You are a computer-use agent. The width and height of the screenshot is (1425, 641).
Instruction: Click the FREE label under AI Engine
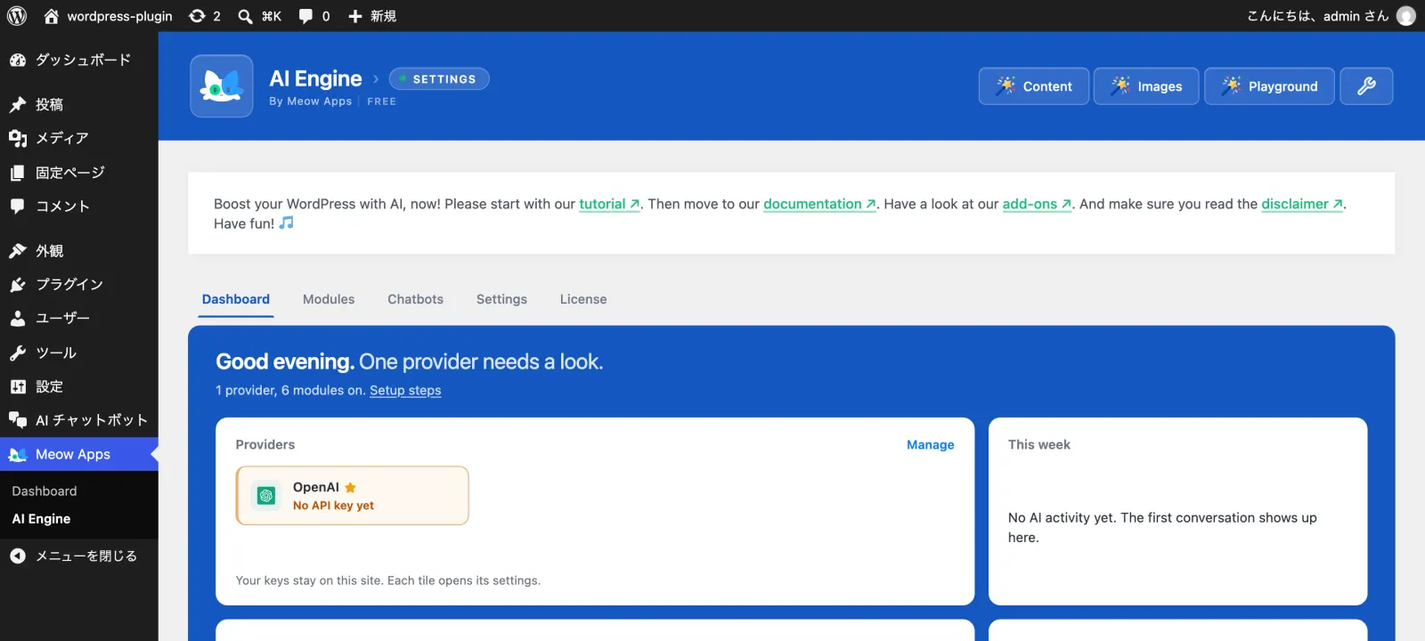(381, 101)
